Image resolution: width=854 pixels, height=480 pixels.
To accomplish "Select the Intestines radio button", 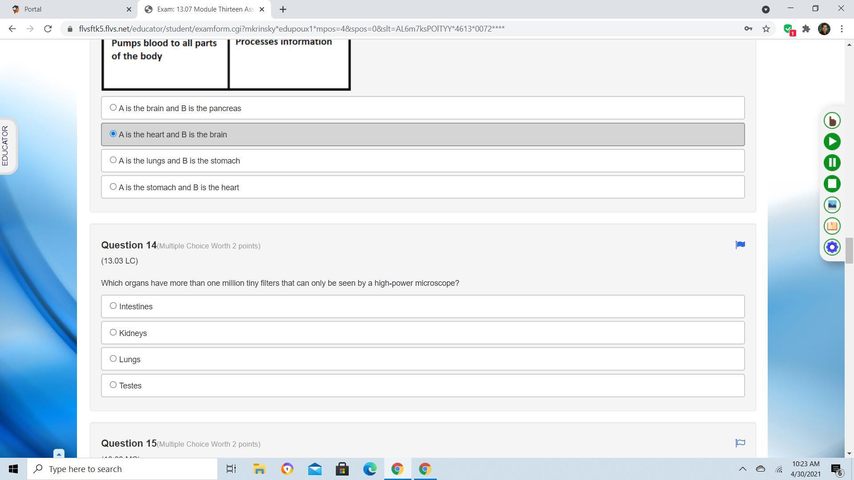I will point(113,306).
